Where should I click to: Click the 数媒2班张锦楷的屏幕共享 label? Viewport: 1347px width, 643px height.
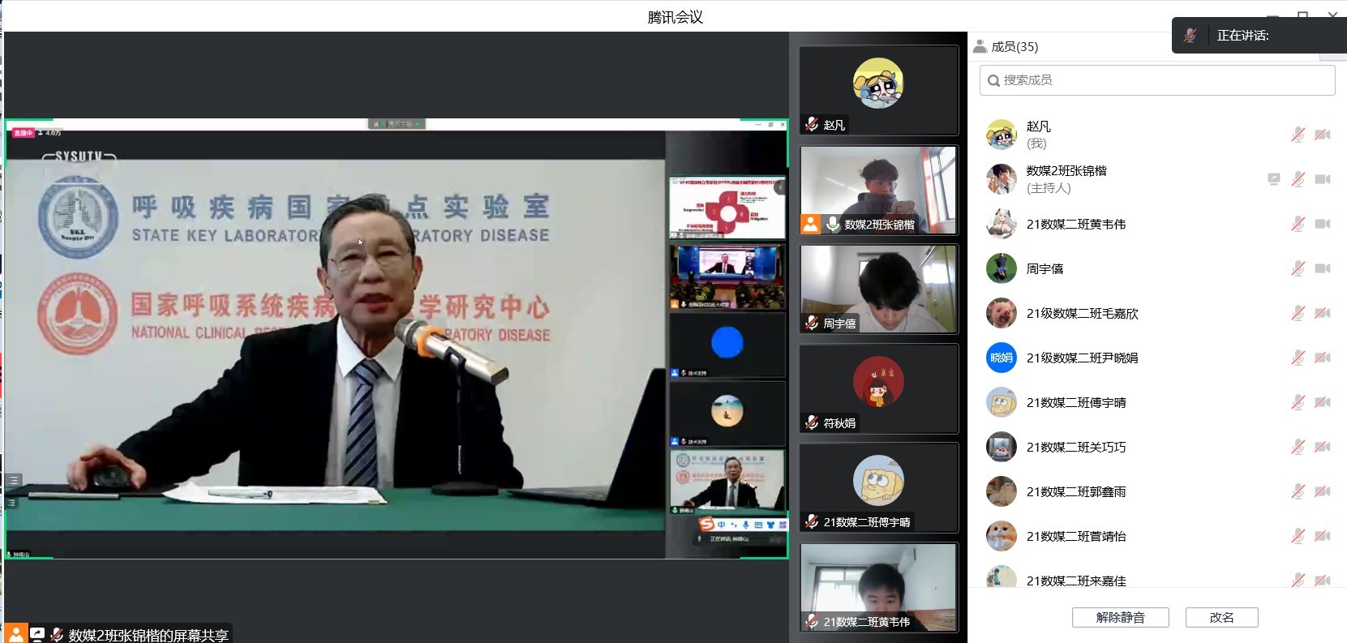148,635
